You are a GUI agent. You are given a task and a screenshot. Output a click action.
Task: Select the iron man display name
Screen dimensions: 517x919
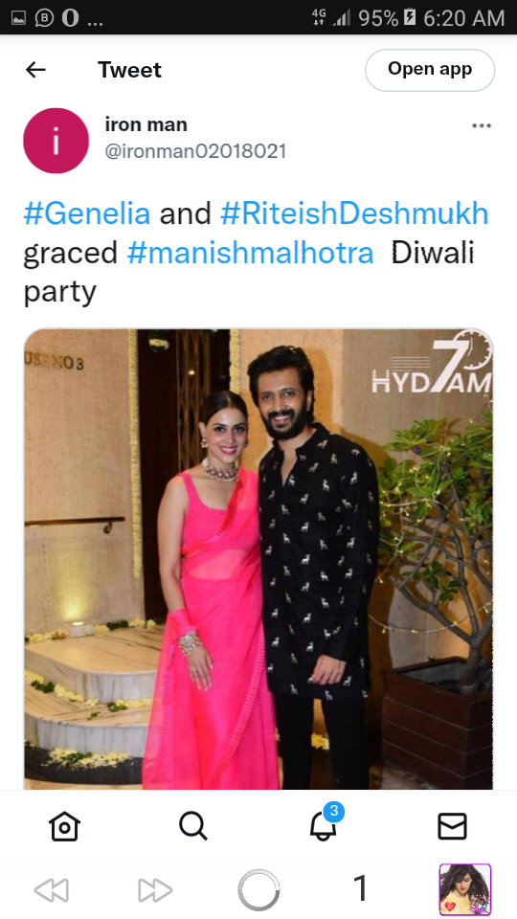pos(146,124)
